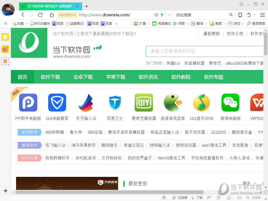Select the 软件专题 menu item
This screenshot has height=201, width=268.
[x=214, y=77]
